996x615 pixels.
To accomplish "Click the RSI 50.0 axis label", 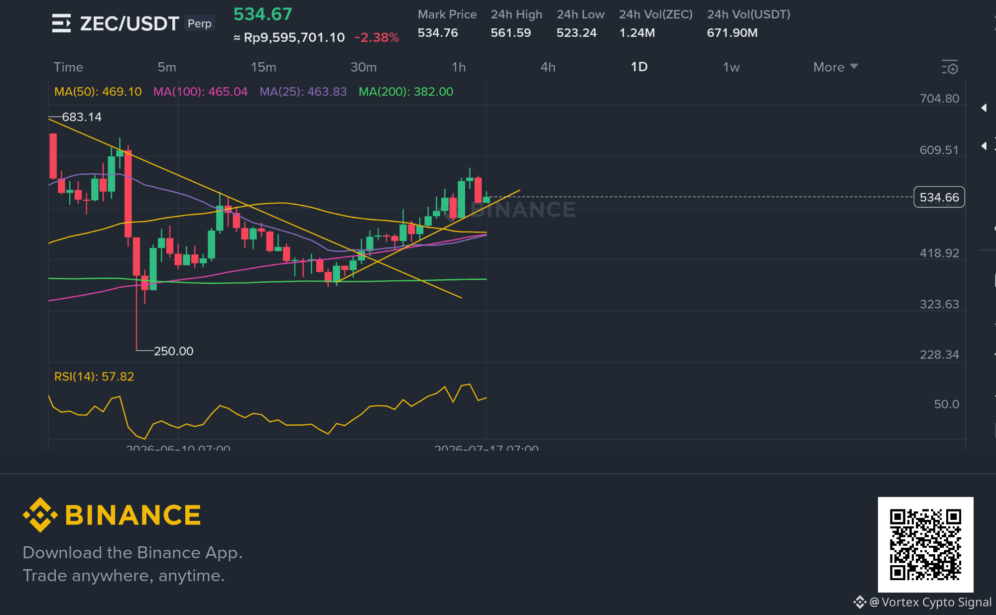I will click(x=946, y=404).
